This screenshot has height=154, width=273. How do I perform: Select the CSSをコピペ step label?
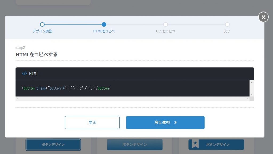[165, 31]
